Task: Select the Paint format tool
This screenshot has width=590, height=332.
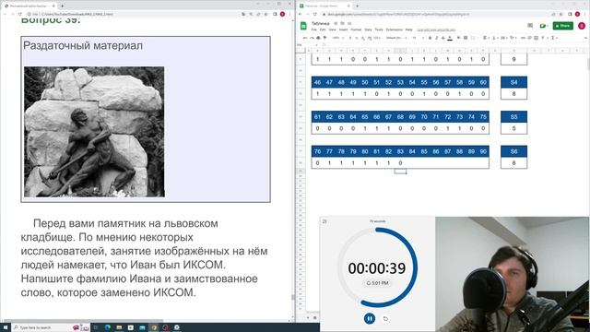Action: 324,38
